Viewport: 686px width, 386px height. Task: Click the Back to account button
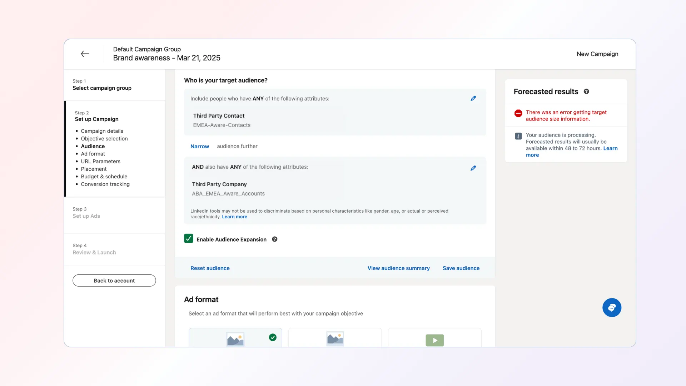point(114,281)
